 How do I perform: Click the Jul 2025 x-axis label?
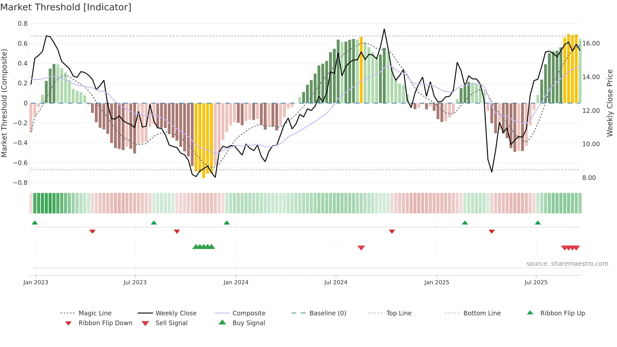[x=536, y=282]
